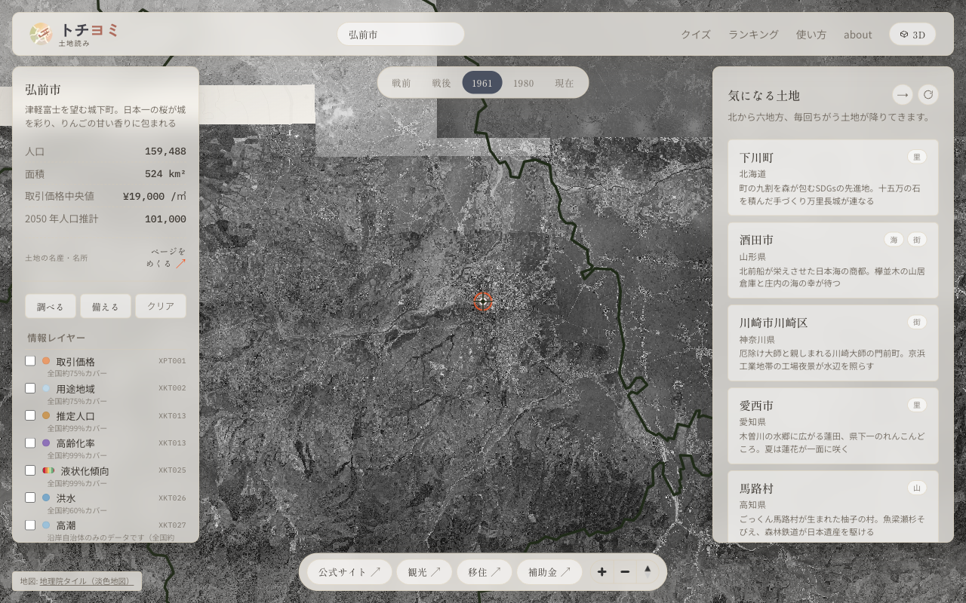Click the arrow button beside 気になる土地
This screenshot has height=603, width=966.
click(902, 94)
